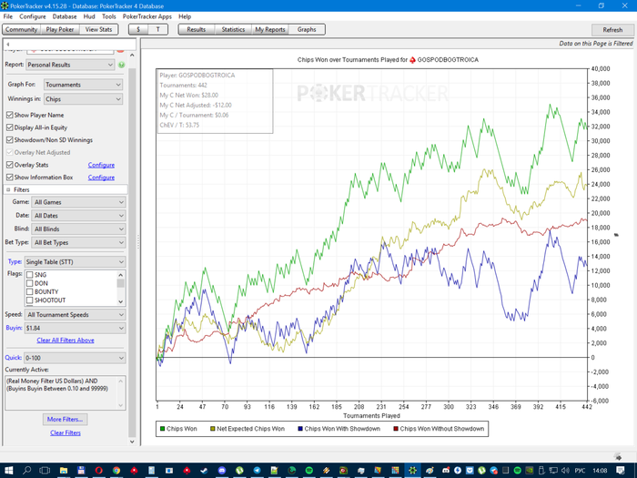Click the network display tray icon

[553, 471]
